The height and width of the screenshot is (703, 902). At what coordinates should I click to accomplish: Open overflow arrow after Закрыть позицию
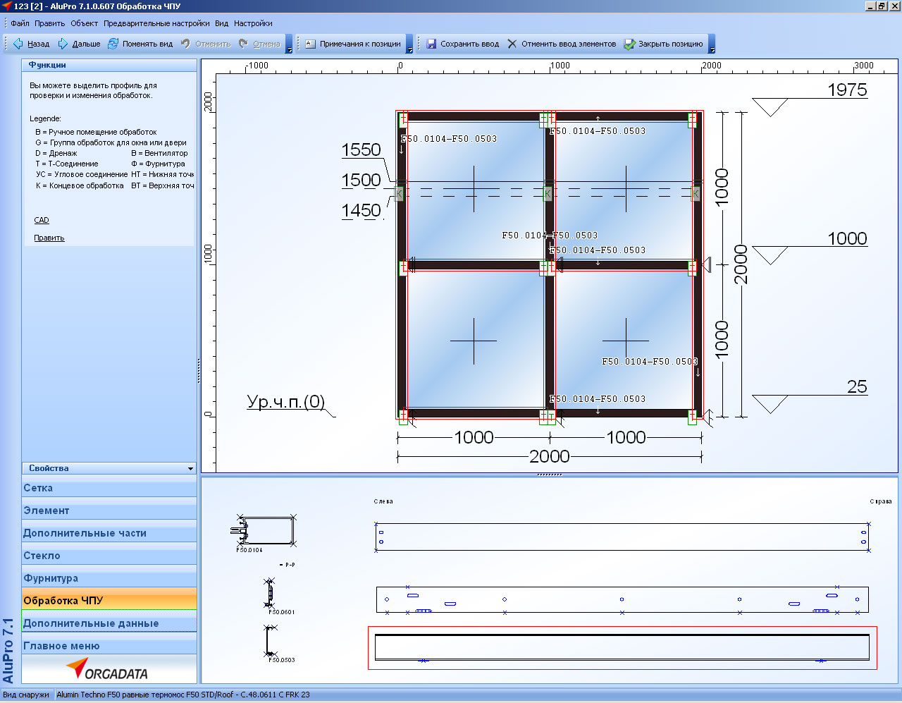click(712, 49)
